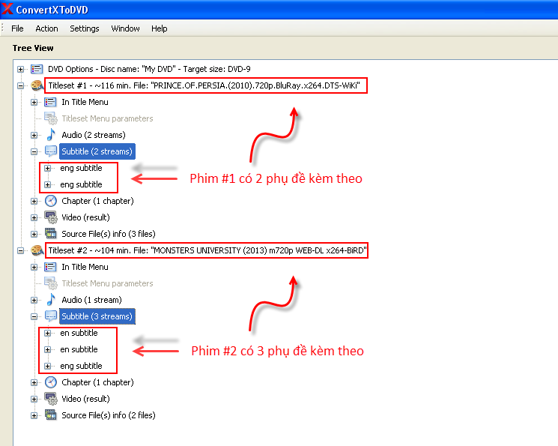Viewport: 558px width, 446px height.
Task: Expand the first eng subtitle under Titleset #1
Action: point(48,168)
